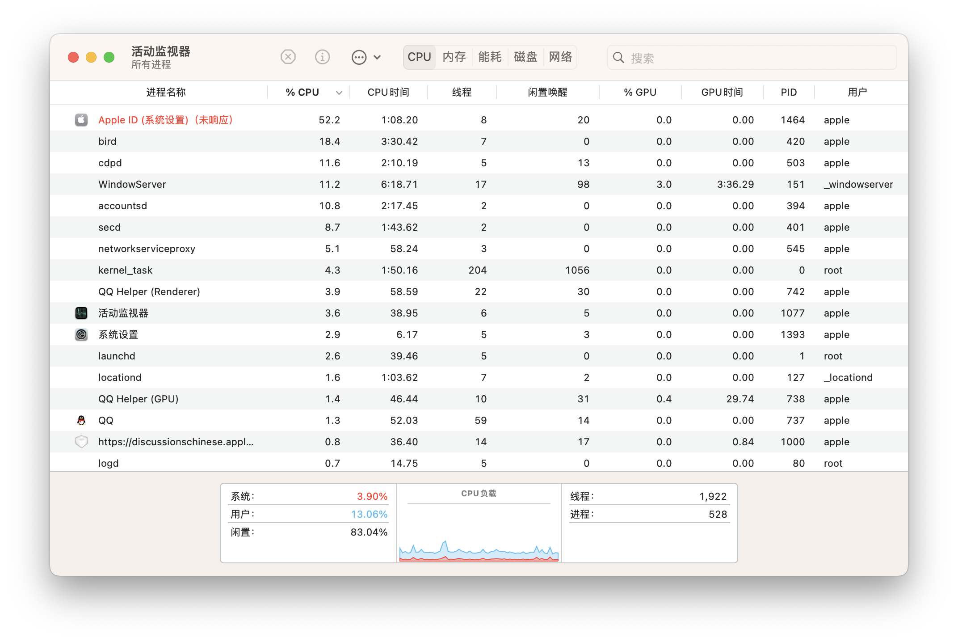Image resolution: width=958 pixels, height=642 pixels.
Task: Click into the 搜索 search field
Action: click(760, 58)
